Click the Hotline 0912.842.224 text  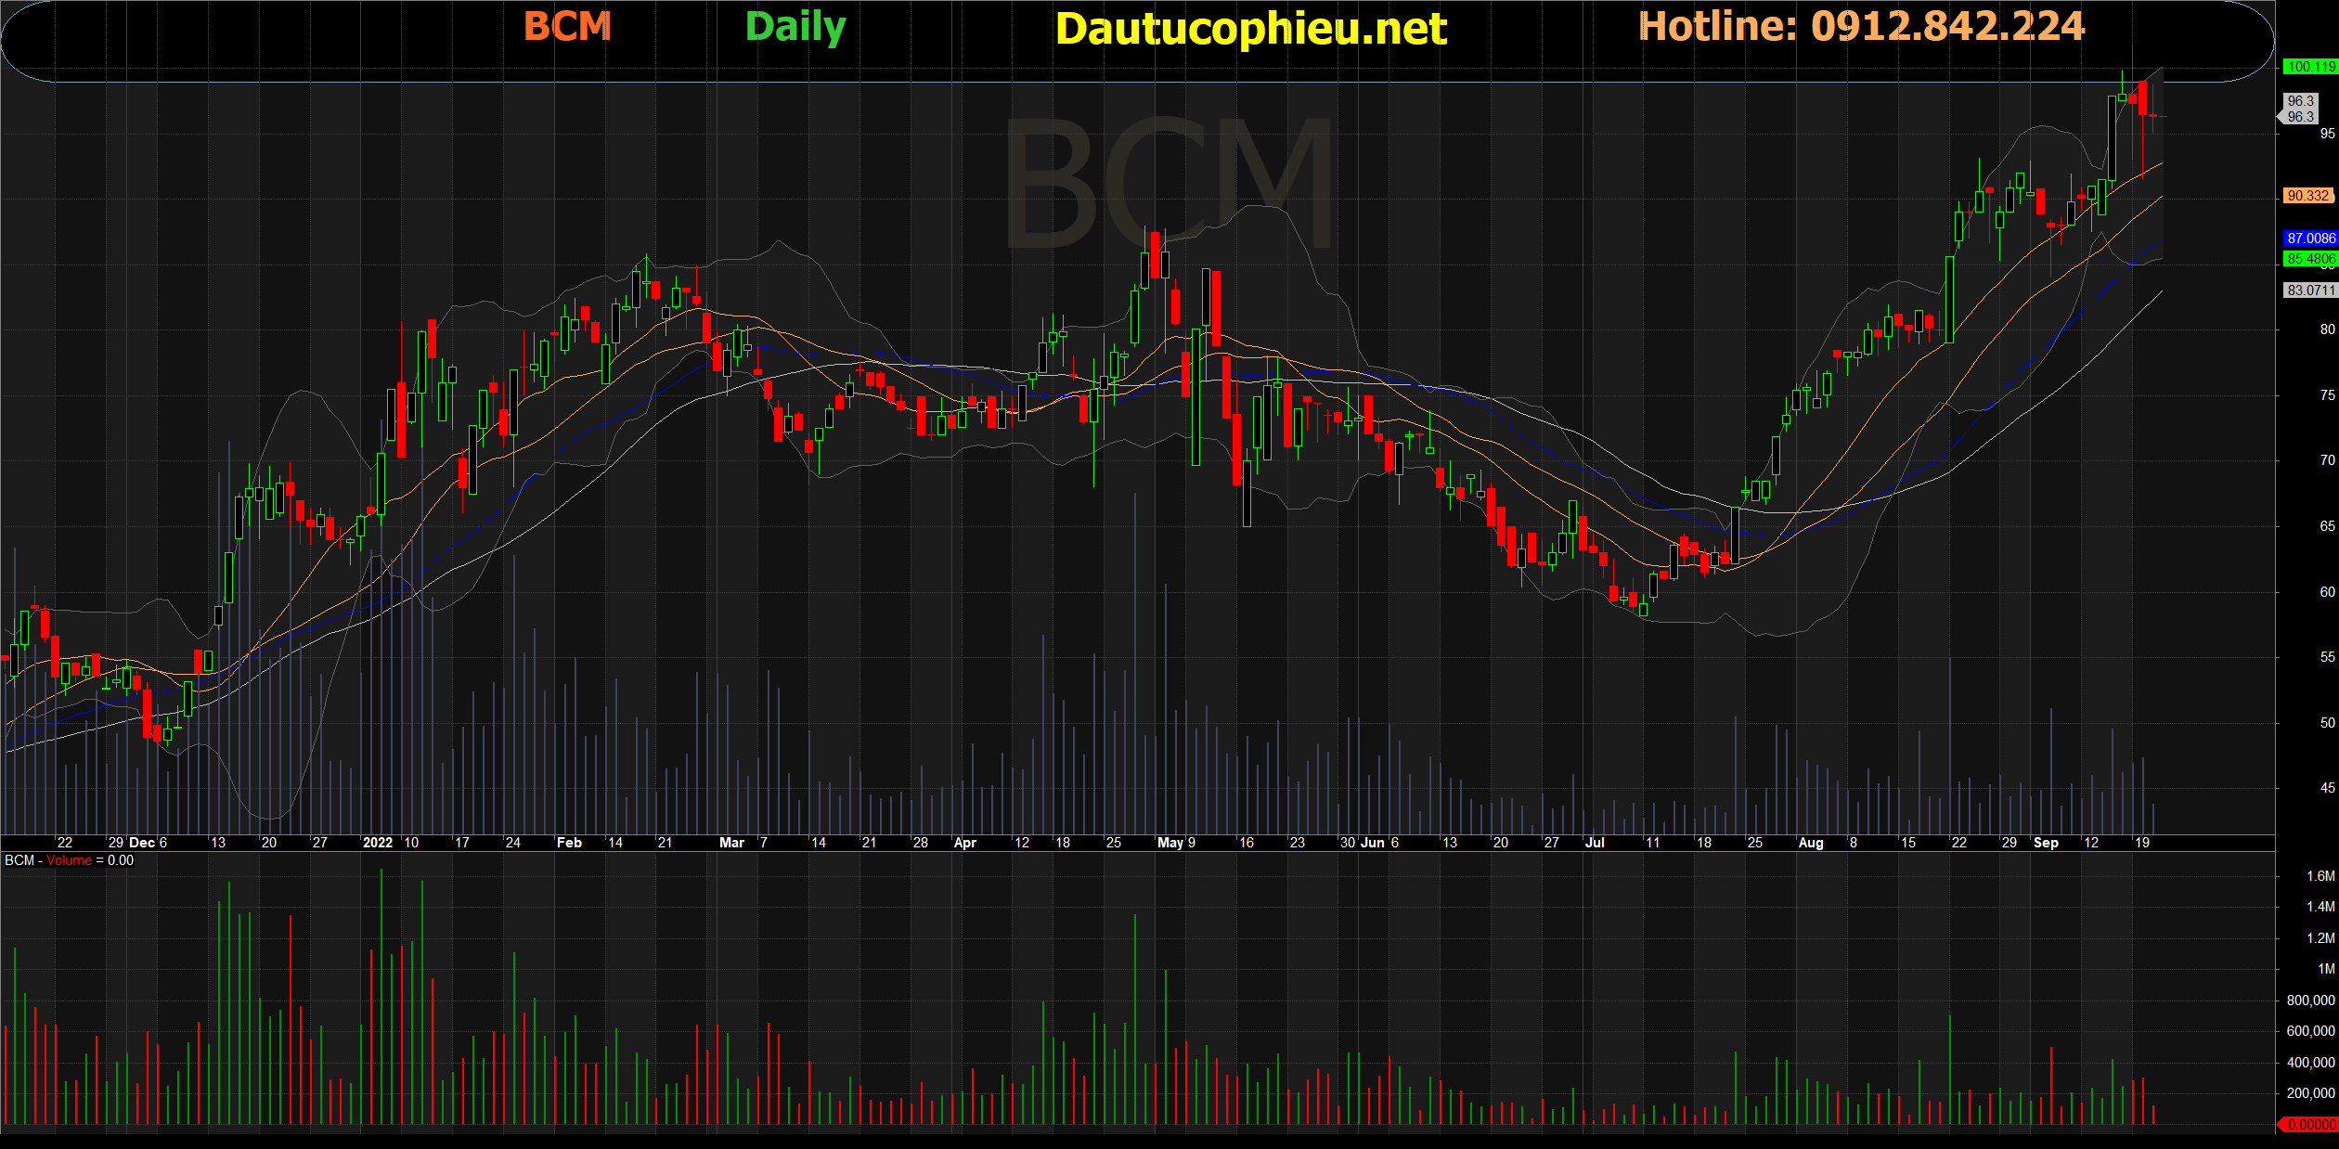click(x=1861, y=26)
